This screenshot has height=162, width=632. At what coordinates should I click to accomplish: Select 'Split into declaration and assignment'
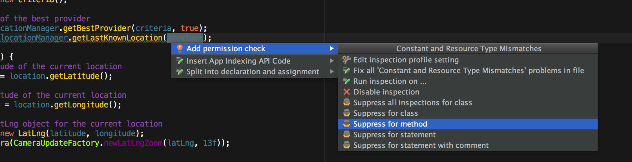tap(255, 72)
